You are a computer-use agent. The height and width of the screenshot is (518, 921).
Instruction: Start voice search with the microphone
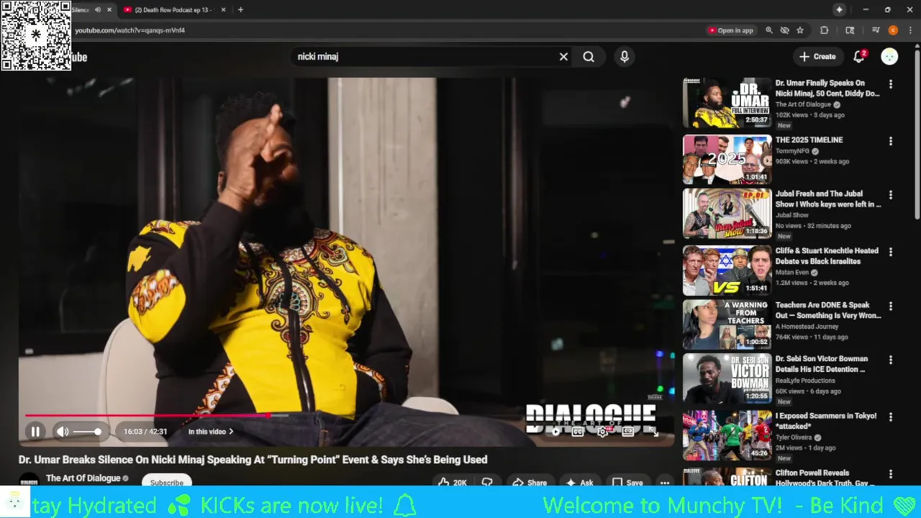[x=625, y=56]
